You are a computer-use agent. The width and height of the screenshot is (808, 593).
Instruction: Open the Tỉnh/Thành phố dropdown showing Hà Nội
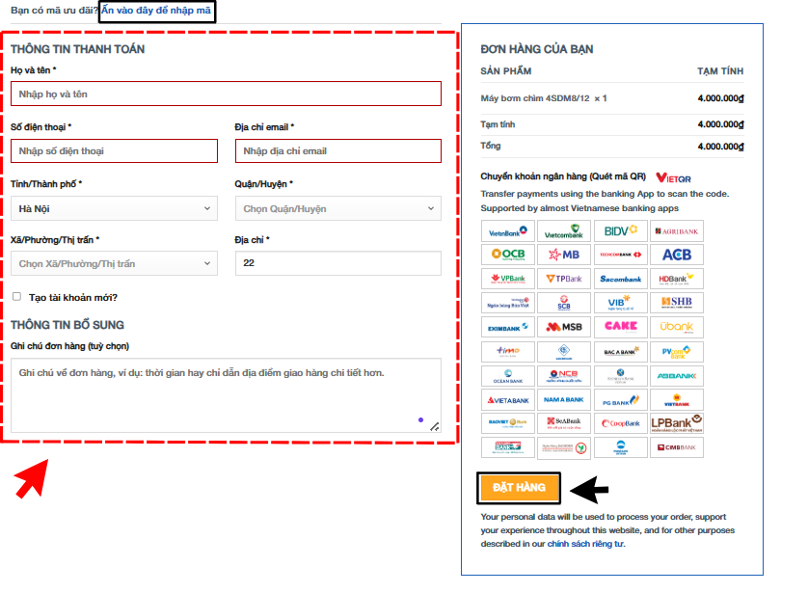pos(114,208)
